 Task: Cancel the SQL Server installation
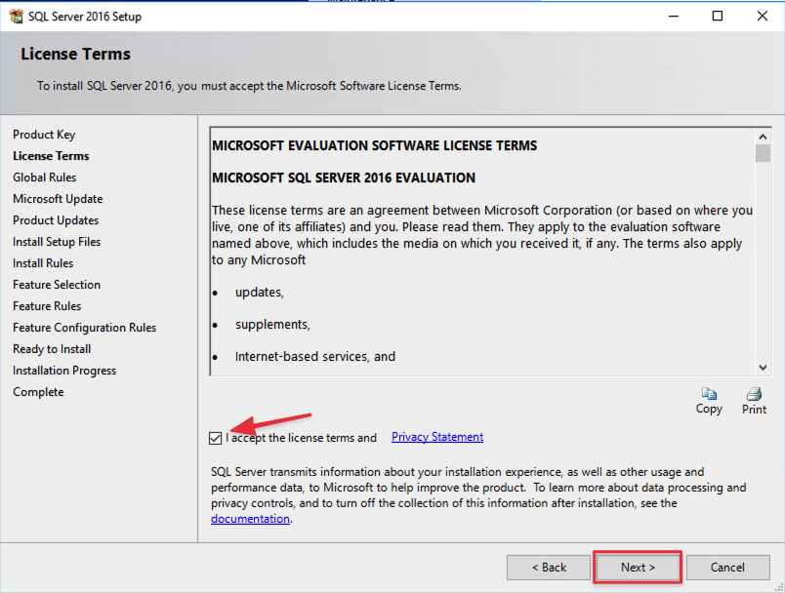pyautogui.click(x=728, y=567)
